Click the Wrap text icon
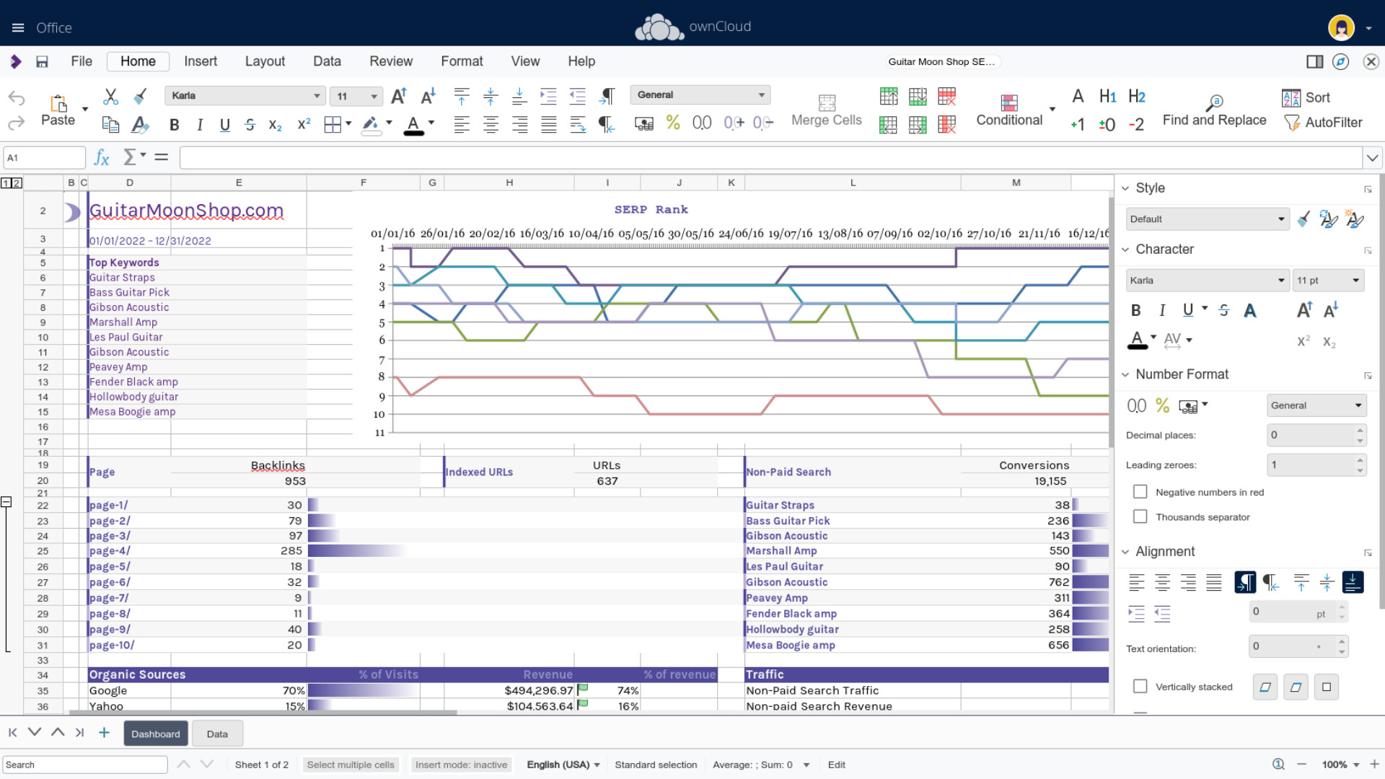 [578, 125]
